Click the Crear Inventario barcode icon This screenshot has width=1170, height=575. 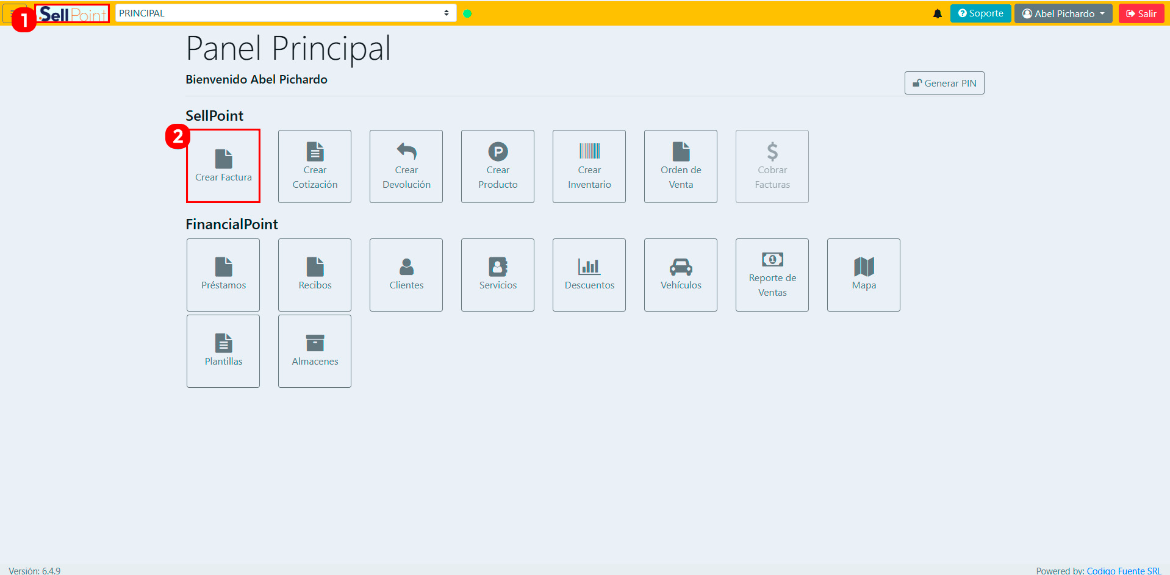[589, 151]
